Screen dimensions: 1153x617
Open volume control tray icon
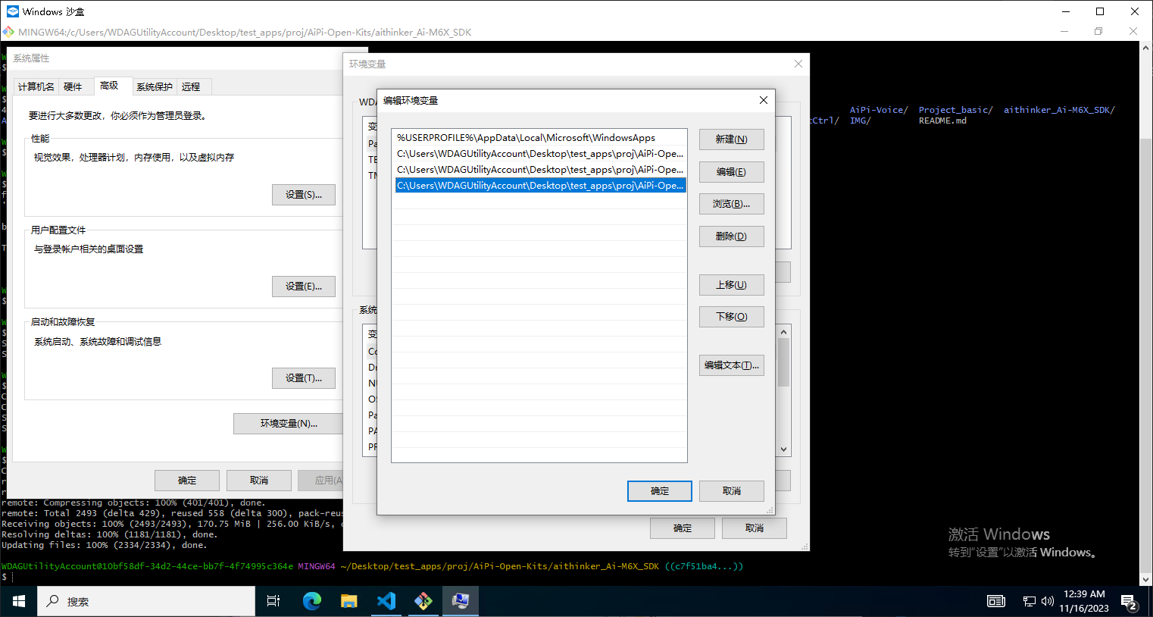tap(1048, 601)
